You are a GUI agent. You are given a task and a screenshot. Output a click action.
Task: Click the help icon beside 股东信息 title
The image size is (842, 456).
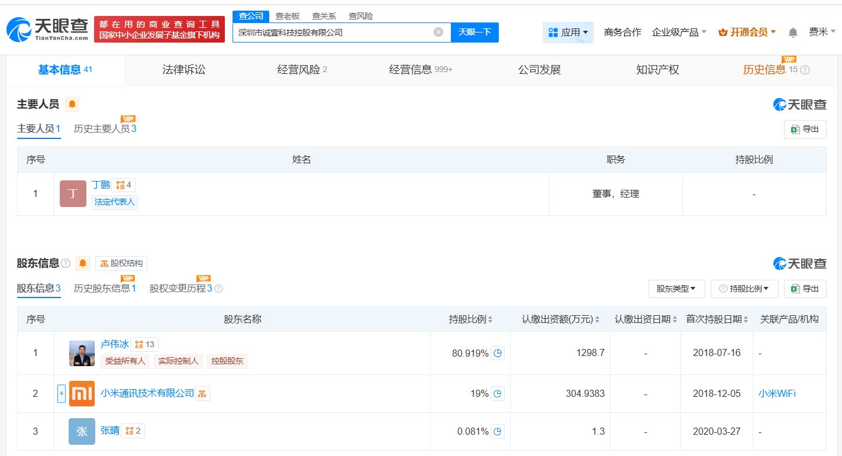[66, 263]
